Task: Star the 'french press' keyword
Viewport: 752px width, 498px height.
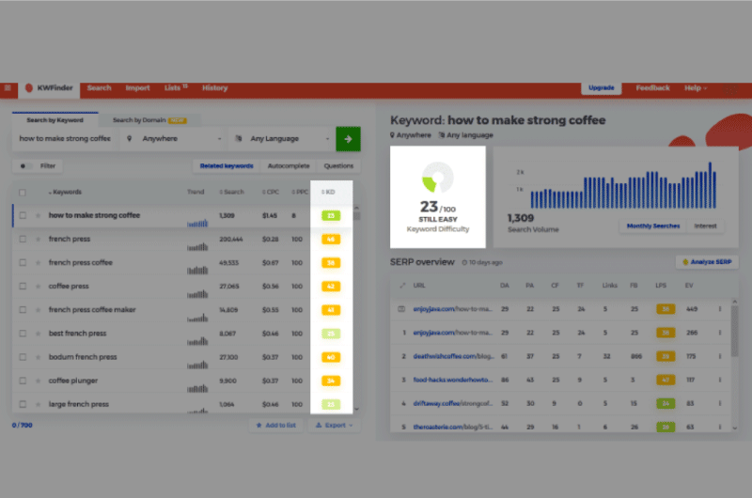Action: click(38, 240)
